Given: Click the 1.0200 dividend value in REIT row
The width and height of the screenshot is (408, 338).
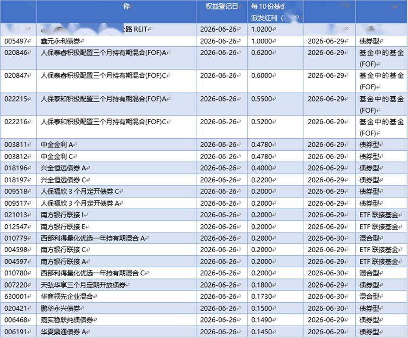Looking at the screenshot, I should pos(262,29).
